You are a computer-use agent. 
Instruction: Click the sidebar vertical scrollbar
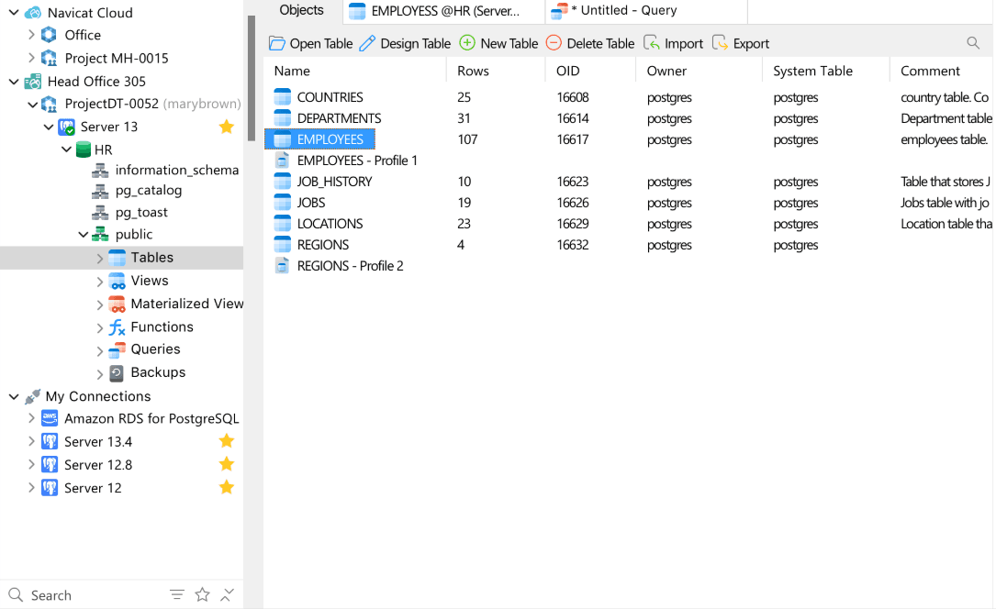click(x=251, y=78)
